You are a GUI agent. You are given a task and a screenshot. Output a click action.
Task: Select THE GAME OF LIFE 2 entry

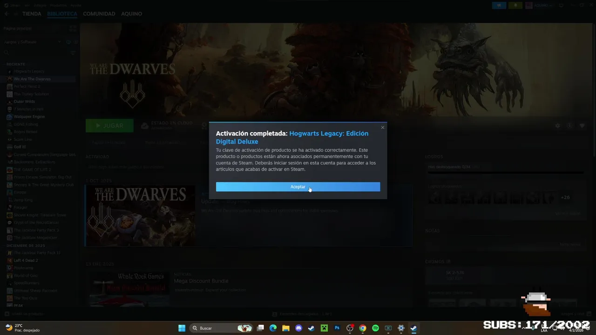tap(32, 170)
